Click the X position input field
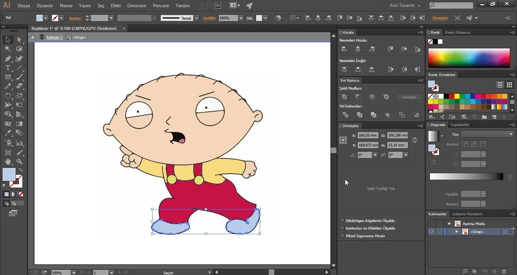 368,135
